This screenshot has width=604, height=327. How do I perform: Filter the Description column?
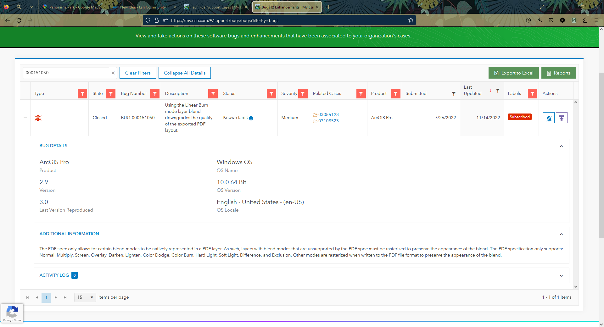click(x=213, y=94)
